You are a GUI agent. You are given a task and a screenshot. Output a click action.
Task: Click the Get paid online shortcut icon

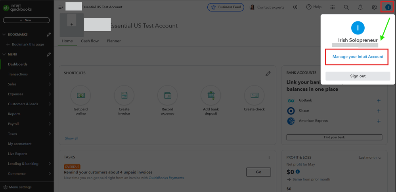(x=80, y=95)
